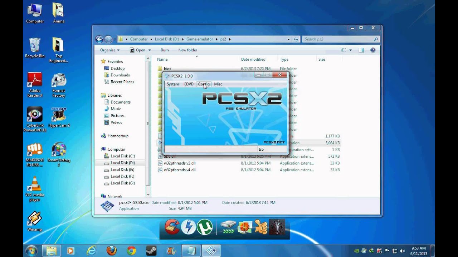Select Computer in address breadcrumb
458x257 pixels.
coord(139,39)
